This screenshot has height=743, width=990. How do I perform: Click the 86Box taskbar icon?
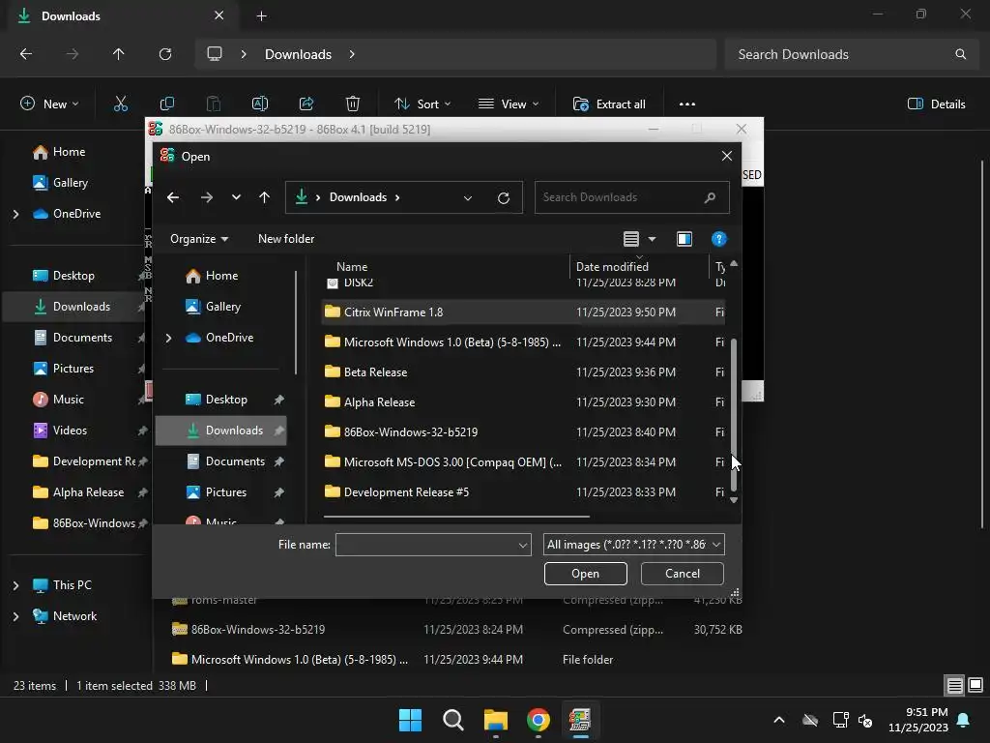pyautogui.click(x=580, y=720)
